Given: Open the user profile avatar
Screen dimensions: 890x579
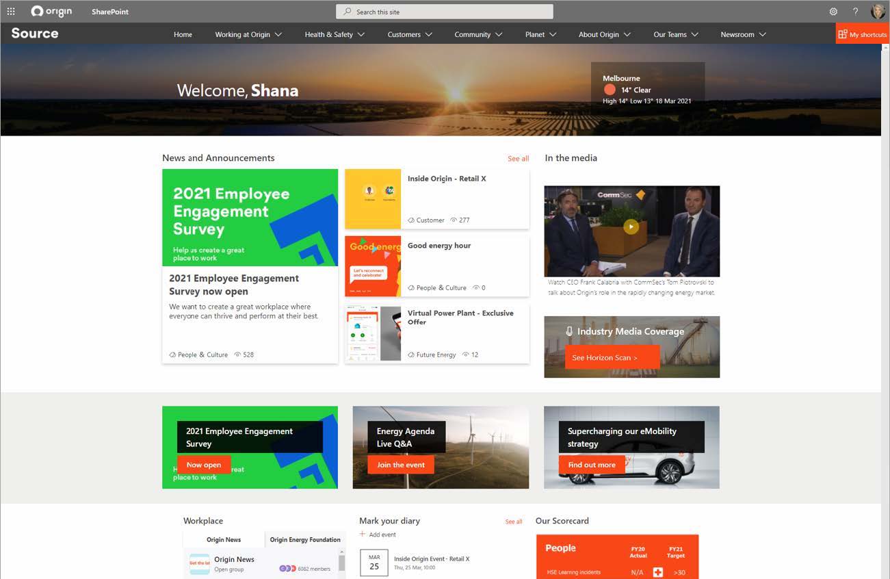Looking at the screenshot, I should pos(878,12).
